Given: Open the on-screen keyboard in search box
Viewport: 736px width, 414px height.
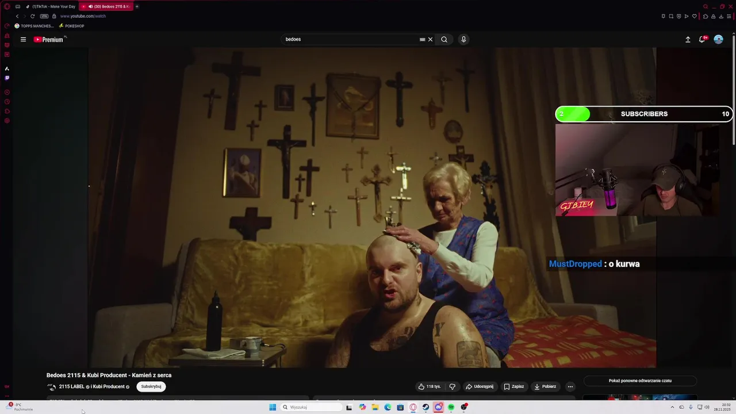Looking at the screenshot, I should [x=422, y=40].
